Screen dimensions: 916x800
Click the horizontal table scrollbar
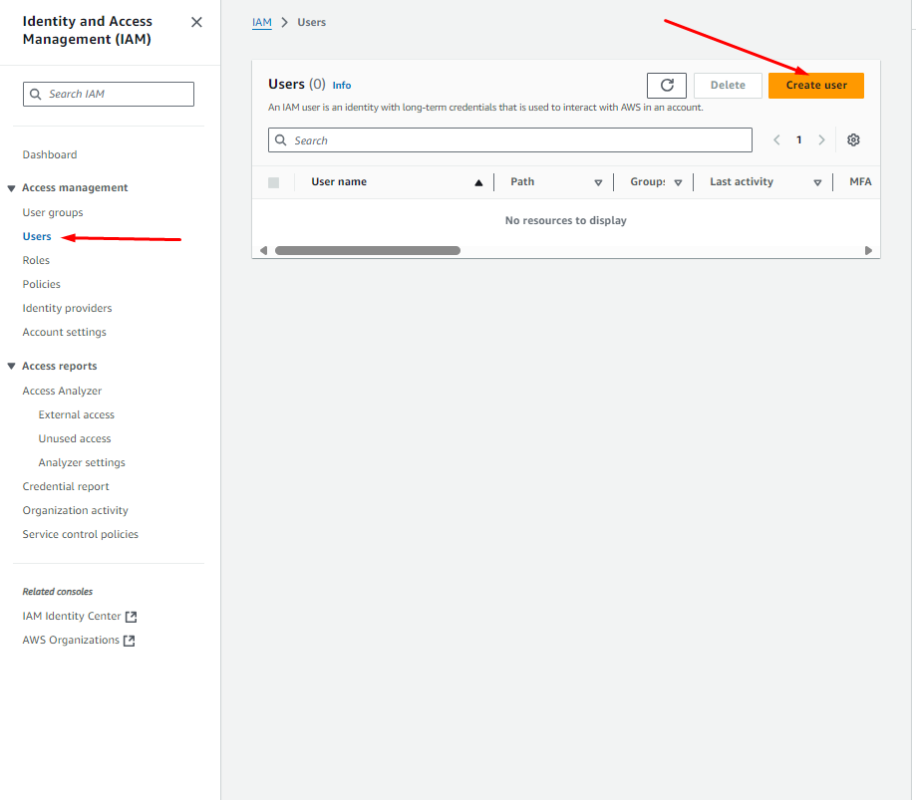[367, 251]
